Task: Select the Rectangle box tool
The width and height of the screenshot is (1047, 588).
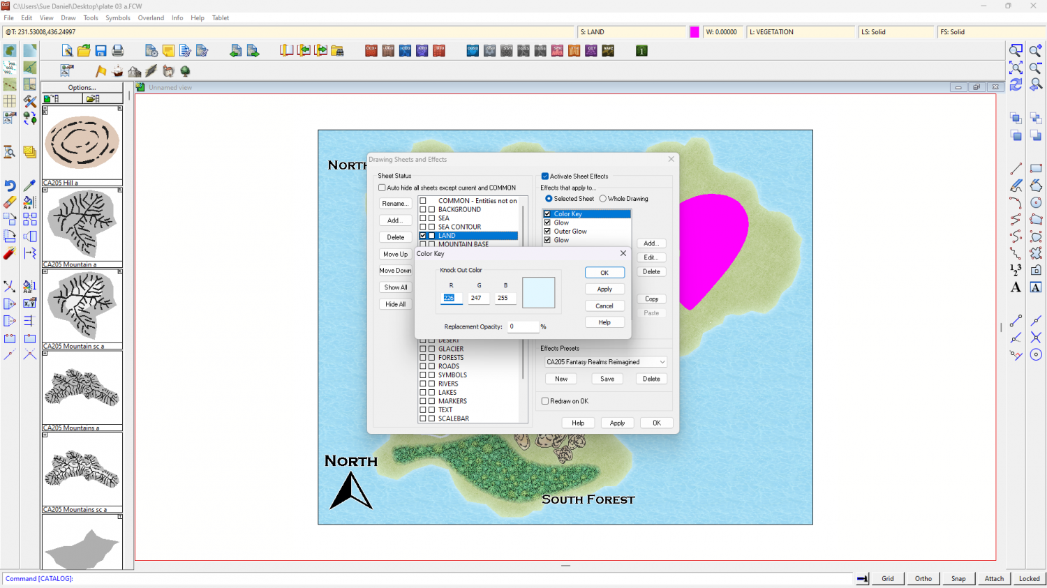Action: pyautogui.click(x=1036, y=169)
